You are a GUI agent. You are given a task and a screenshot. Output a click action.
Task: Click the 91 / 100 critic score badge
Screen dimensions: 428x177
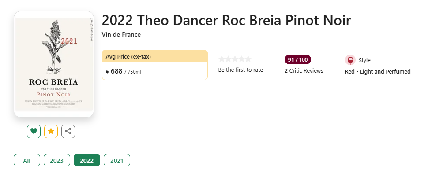(x=298, y=59)
